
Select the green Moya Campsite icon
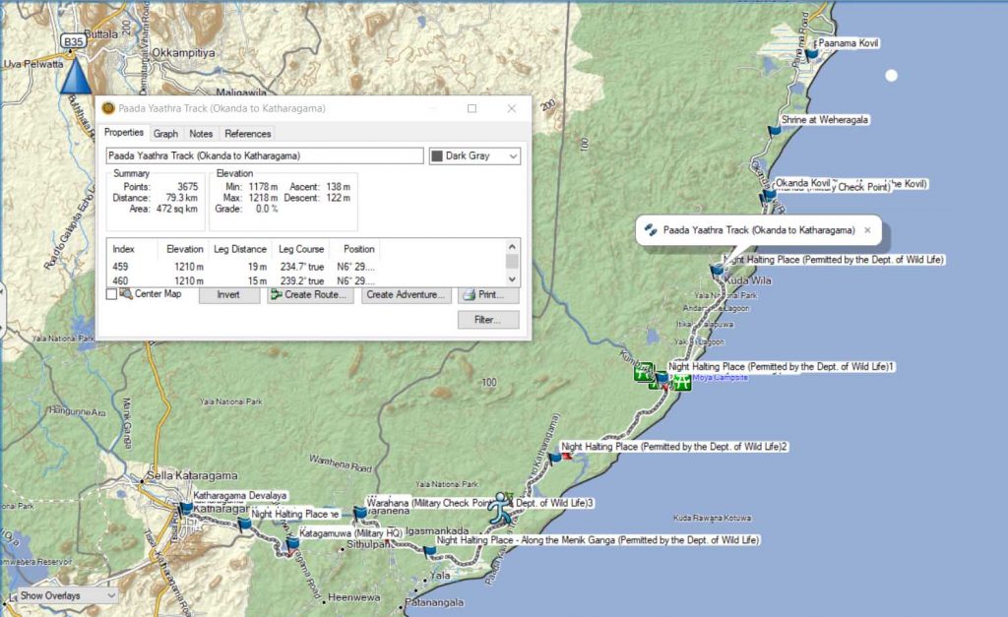pyautogui.click(x=681, y=381)
